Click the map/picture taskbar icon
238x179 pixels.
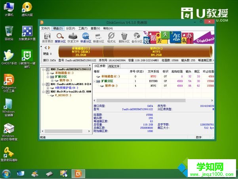tap(64, 173)
